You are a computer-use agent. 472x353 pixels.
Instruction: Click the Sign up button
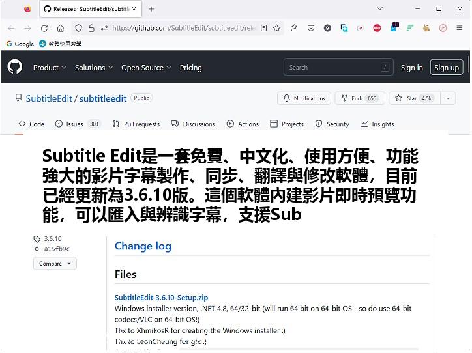(x=446, y=68)
